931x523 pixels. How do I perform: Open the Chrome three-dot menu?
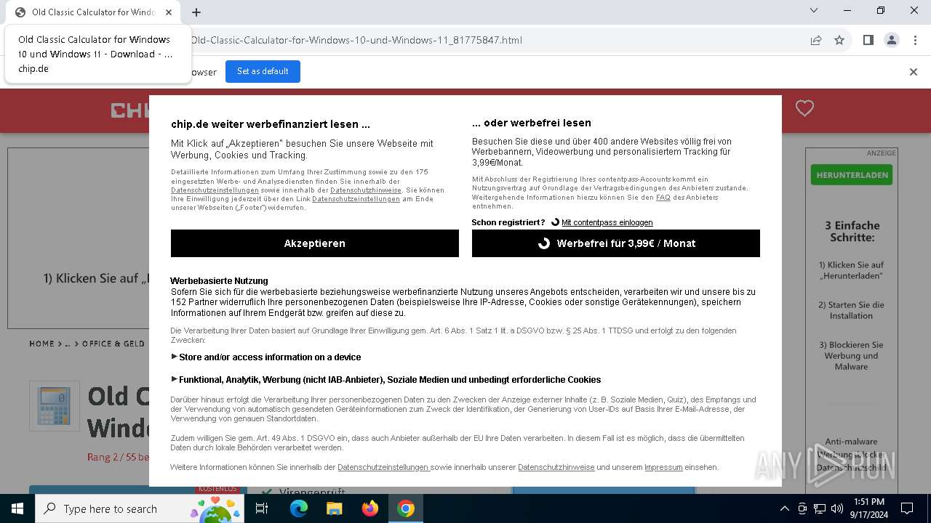[914, 40]
